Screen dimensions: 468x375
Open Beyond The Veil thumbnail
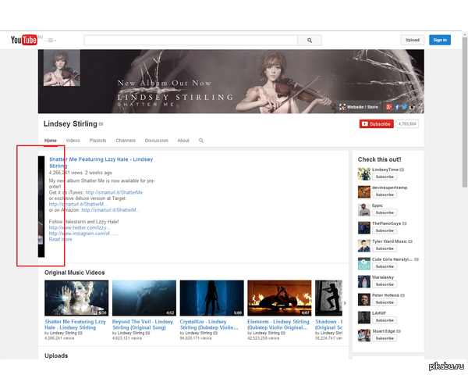point(144,298)
